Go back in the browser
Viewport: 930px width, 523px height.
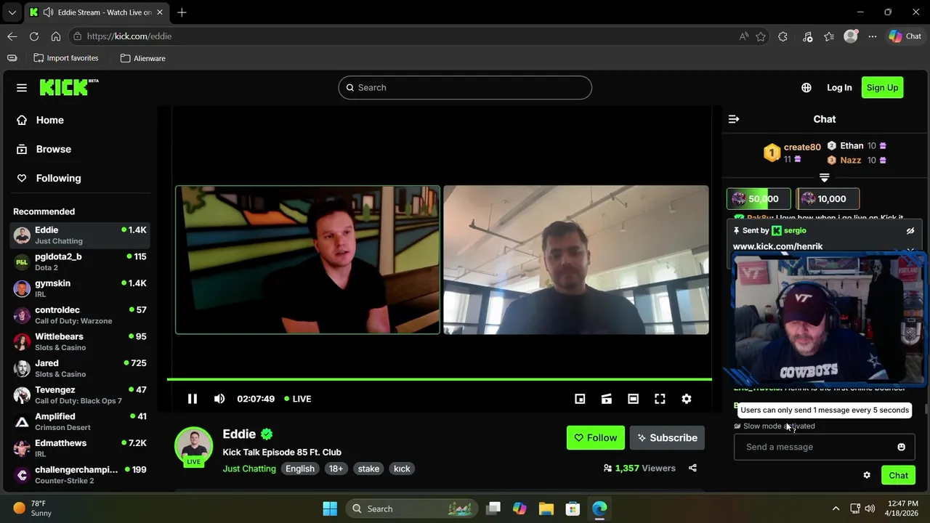pyautogui.click(x=12, y=36)
